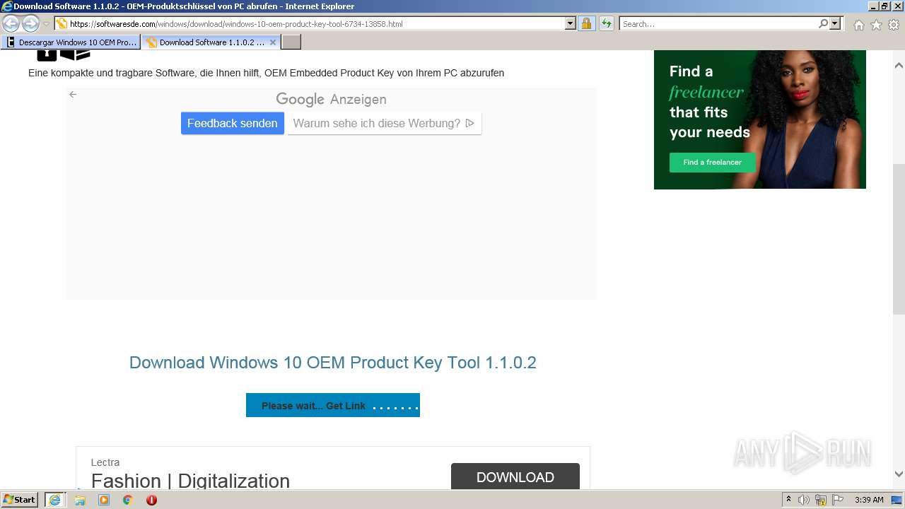Click the page favicon in address bar
This screenshot has height=509, width=905.
click(62, 23)
